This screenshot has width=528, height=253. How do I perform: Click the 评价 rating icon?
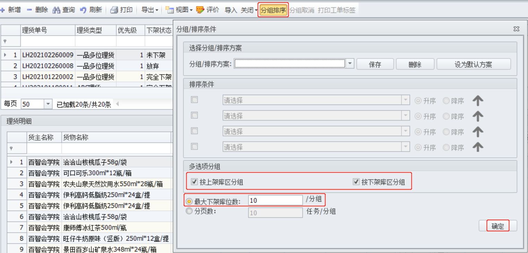[x=200, y=10]
